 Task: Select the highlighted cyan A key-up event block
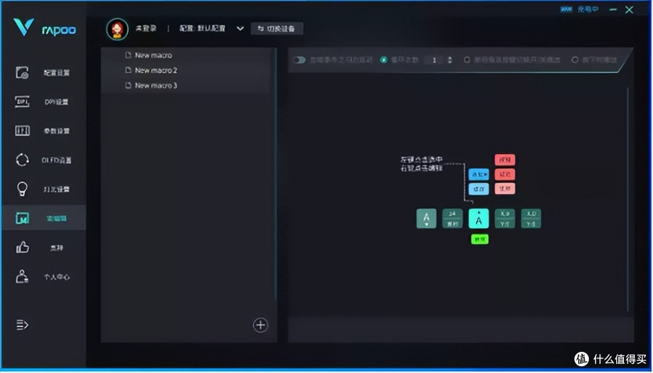tap(478, 219)
